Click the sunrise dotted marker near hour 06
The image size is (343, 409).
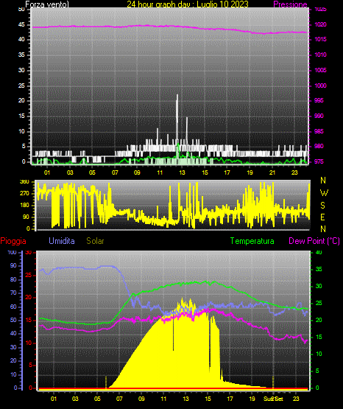(106, 382)
